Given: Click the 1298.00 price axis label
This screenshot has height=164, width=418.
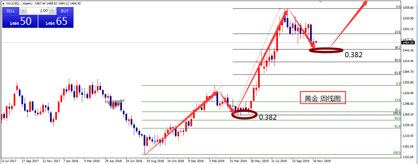Looking at the screenshot, I should coord(408,104).
